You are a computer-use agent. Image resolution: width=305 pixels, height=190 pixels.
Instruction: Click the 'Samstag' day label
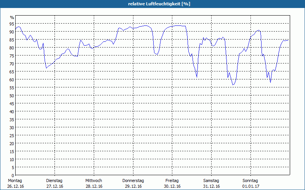tap(211, 181)
